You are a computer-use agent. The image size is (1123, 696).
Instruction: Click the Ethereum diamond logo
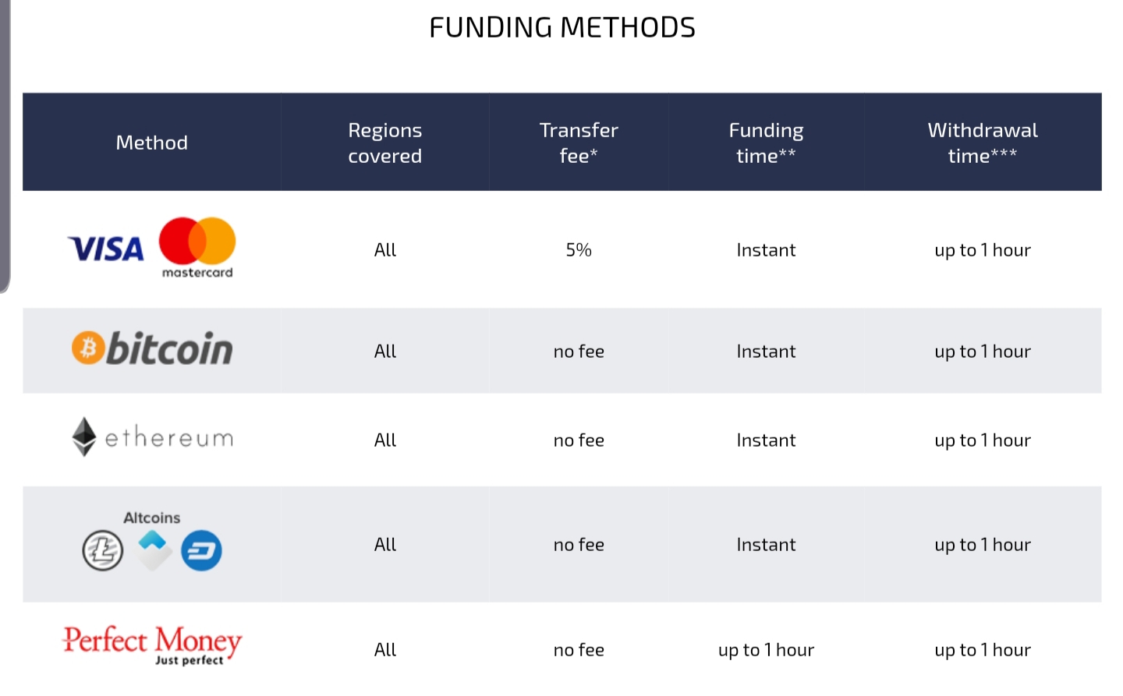tap(84, 436)
